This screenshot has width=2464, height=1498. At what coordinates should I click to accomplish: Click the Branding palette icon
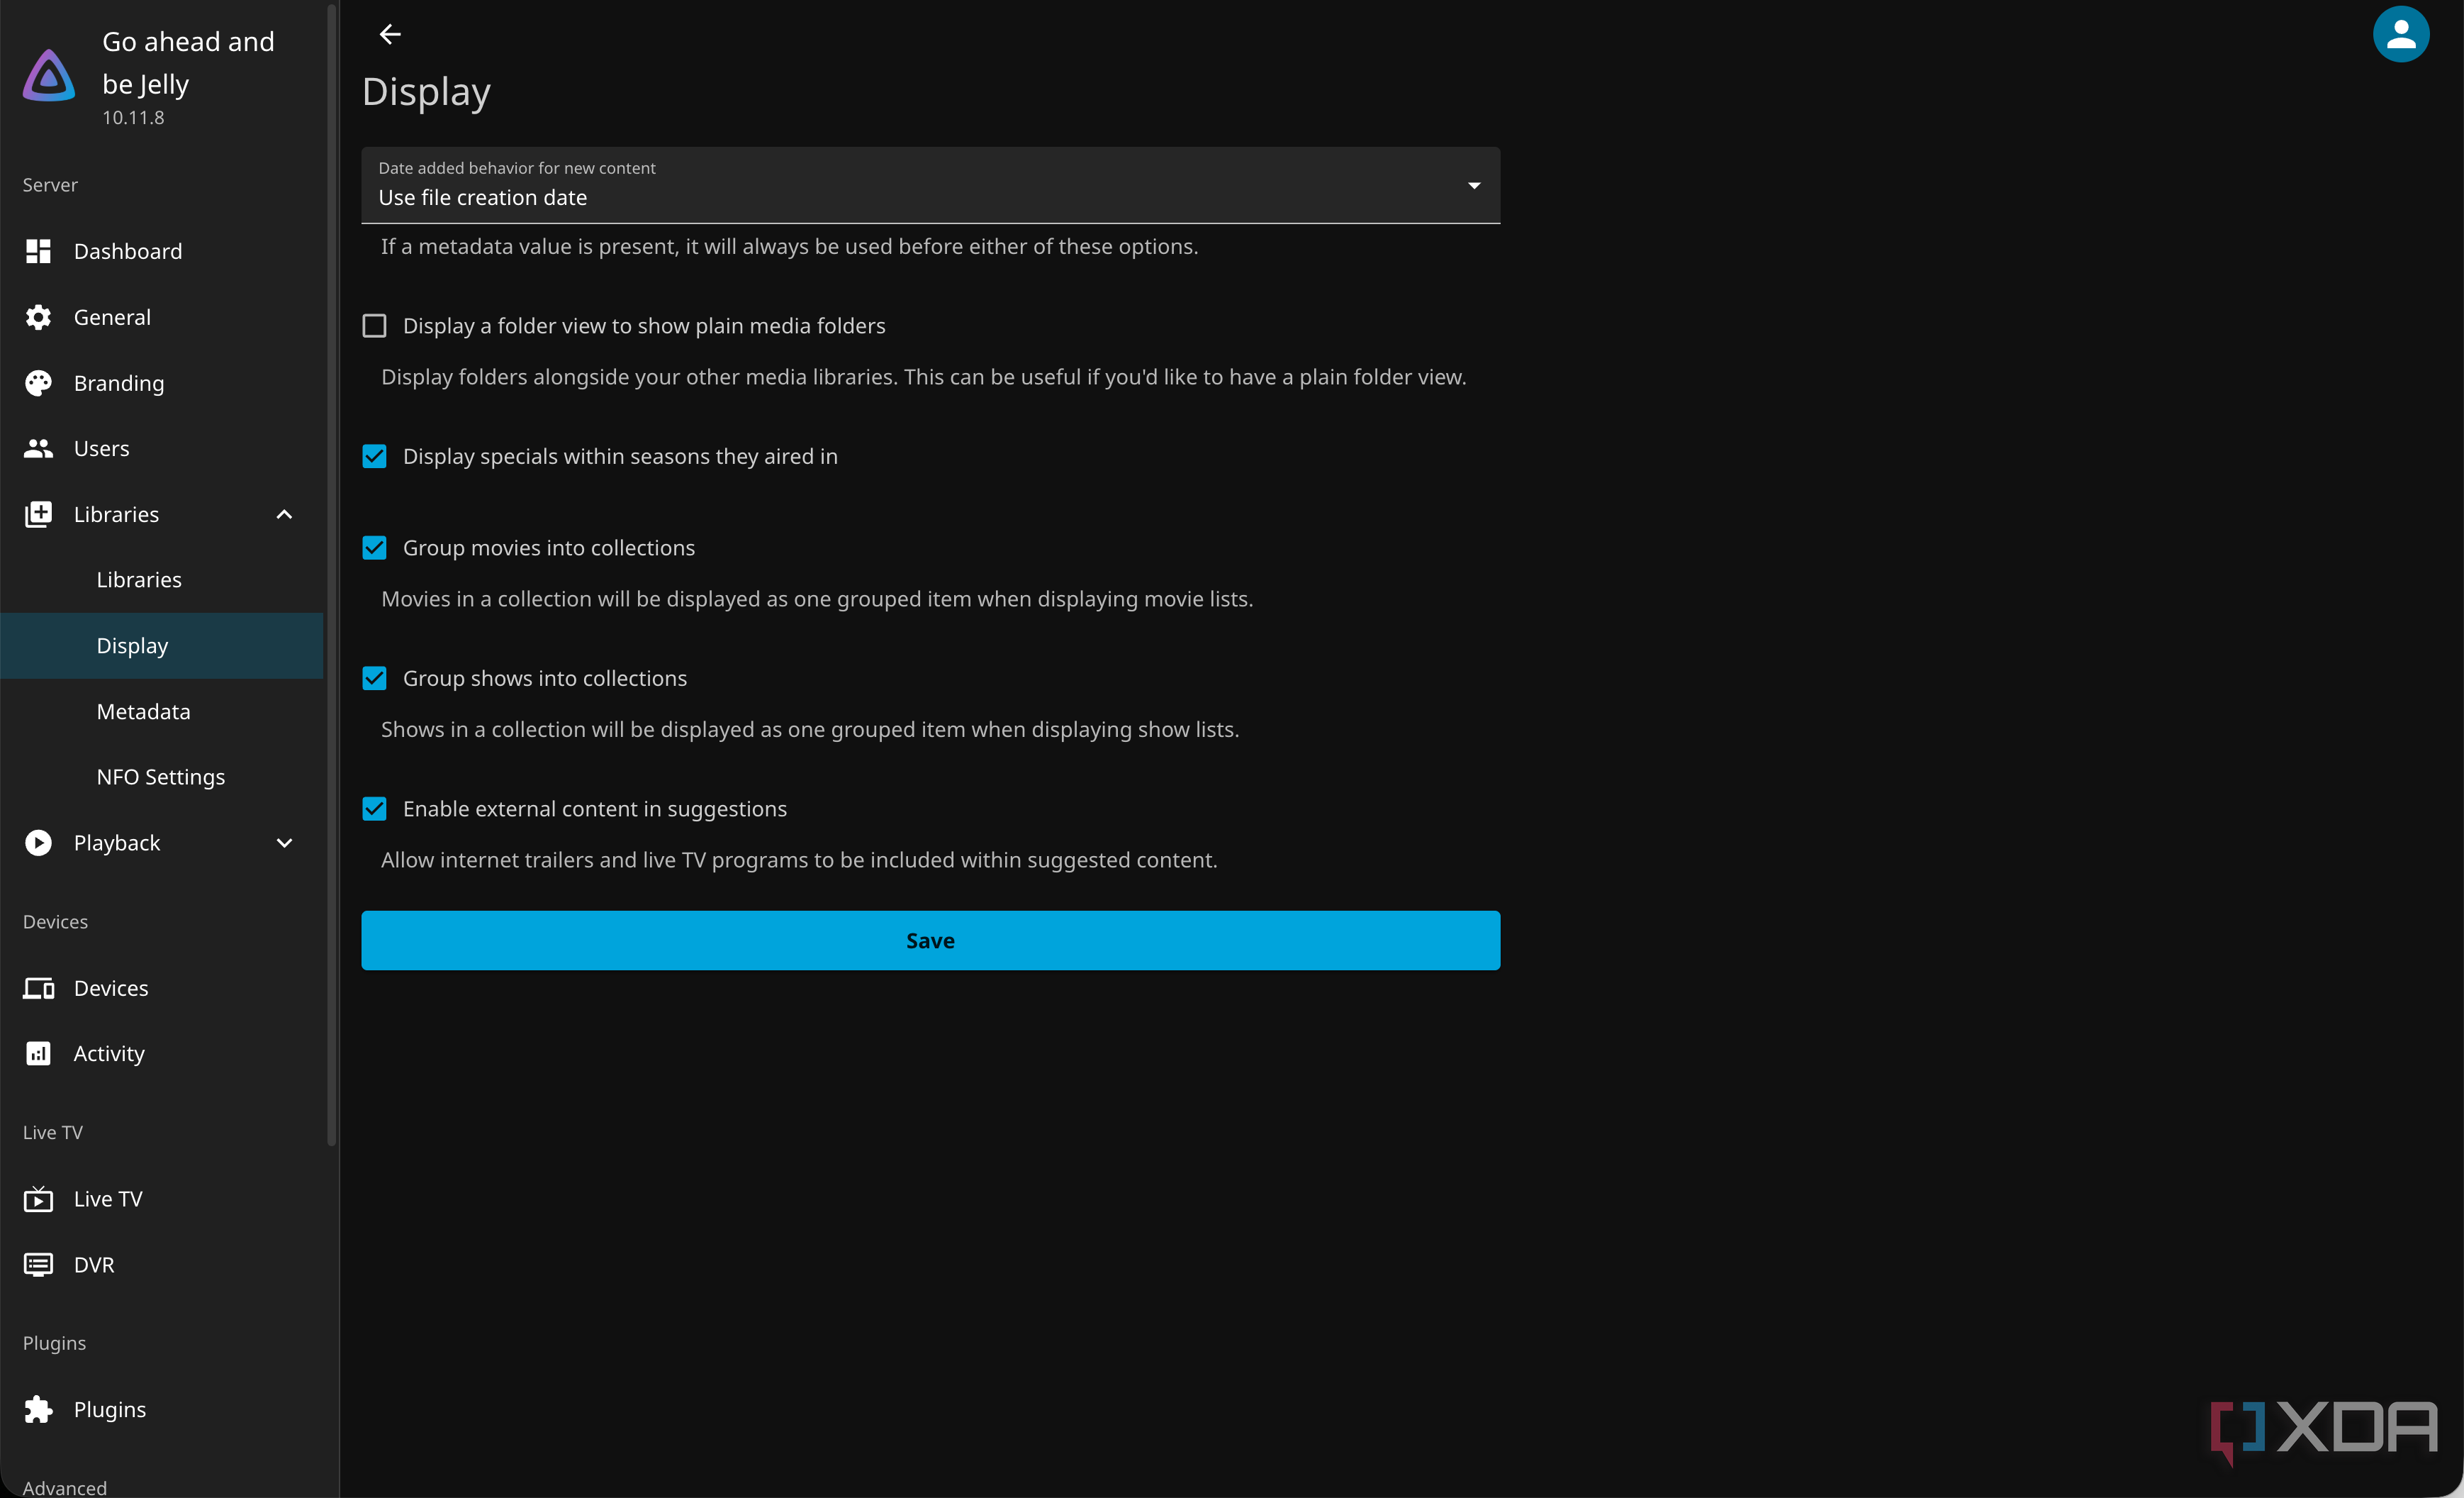coord(38,383)
